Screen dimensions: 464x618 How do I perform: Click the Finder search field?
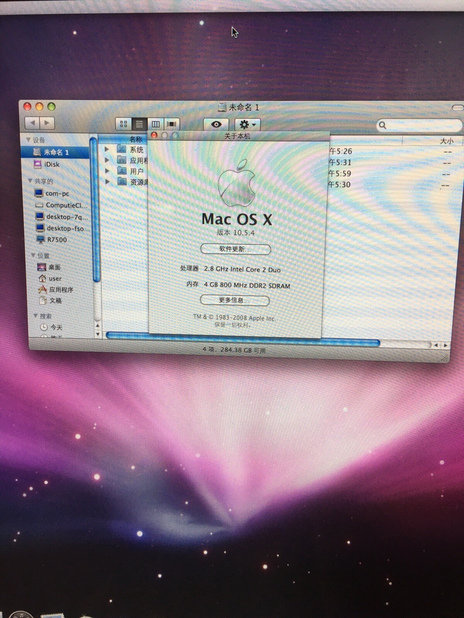[419, 125]
